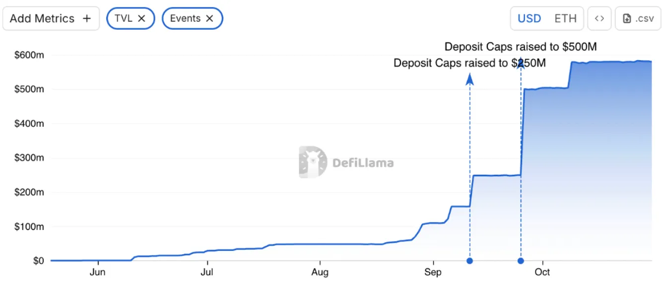This screenshot has height=293, width=662.
Task: Click the mid-September event marker dot
Action: 469,260
